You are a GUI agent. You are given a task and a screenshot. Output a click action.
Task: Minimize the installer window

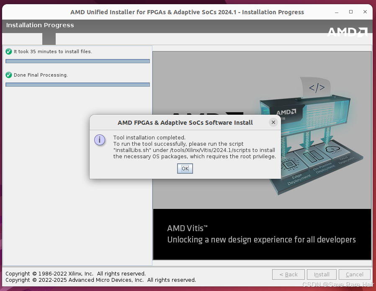point(336,12)
